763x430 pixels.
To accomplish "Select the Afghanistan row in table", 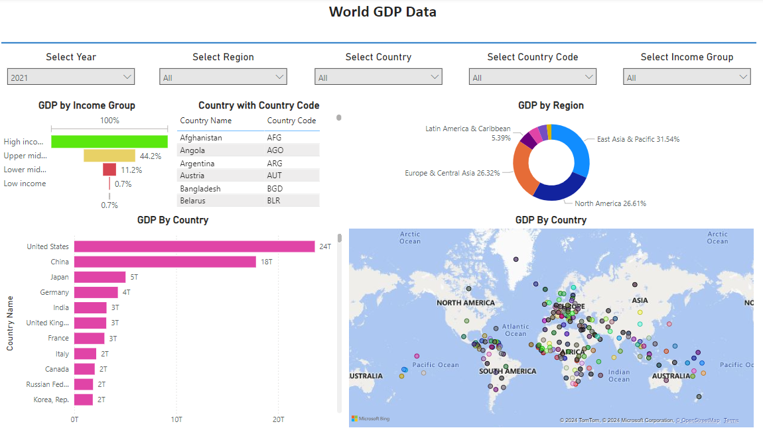I will [x=248, y=138].
